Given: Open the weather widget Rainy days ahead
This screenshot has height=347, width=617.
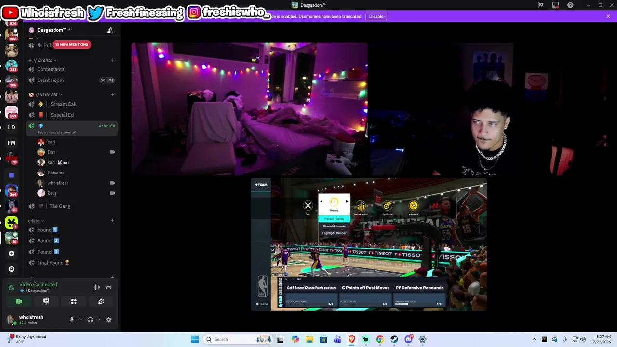Looking at the screenshot, I should point(27,339).
